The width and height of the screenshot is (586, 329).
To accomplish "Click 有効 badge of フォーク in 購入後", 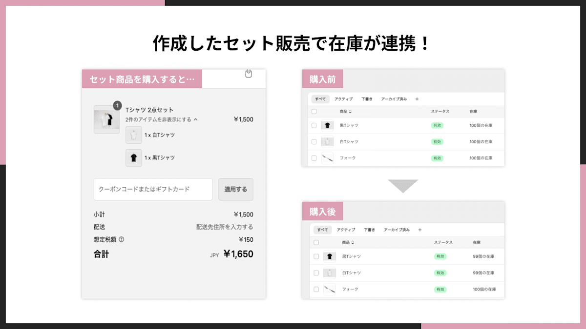I will click(x=440, y=289).
